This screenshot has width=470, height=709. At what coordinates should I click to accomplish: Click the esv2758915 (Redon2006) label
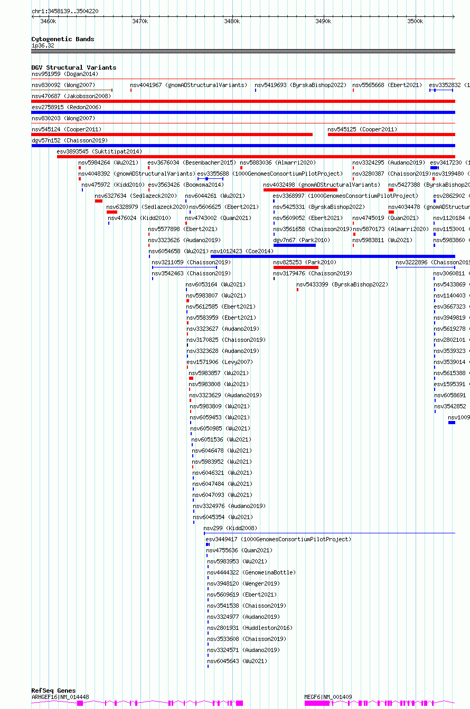67,107
